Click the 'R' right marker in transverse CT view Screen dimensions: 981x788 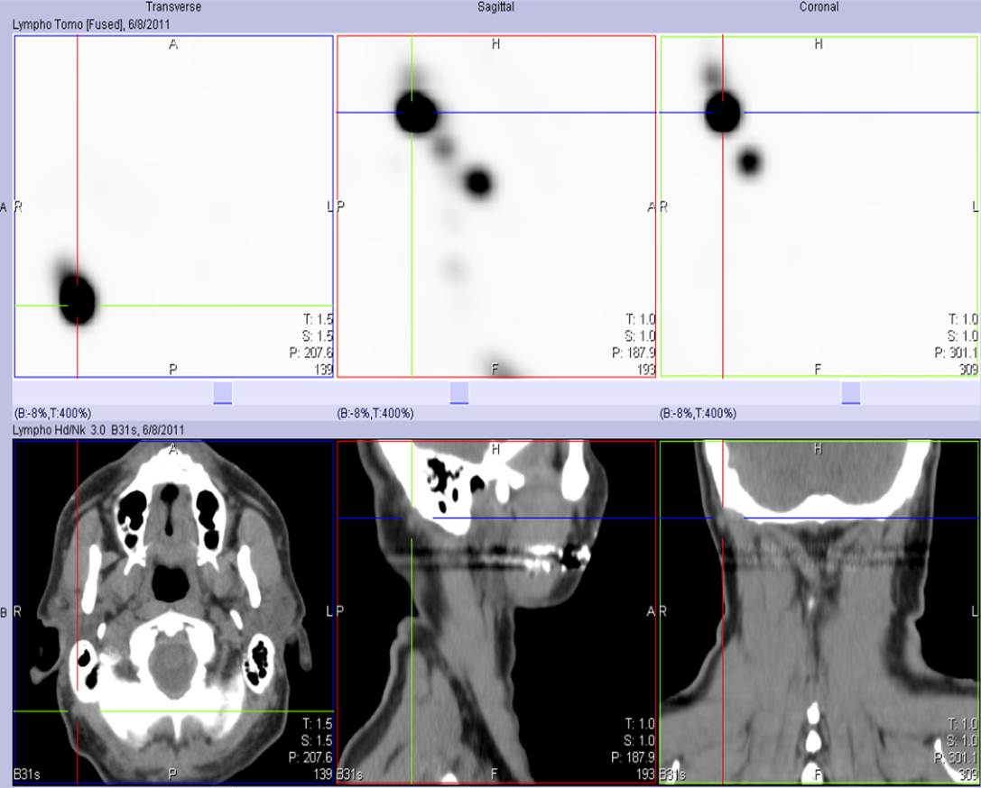pos(17,611)
